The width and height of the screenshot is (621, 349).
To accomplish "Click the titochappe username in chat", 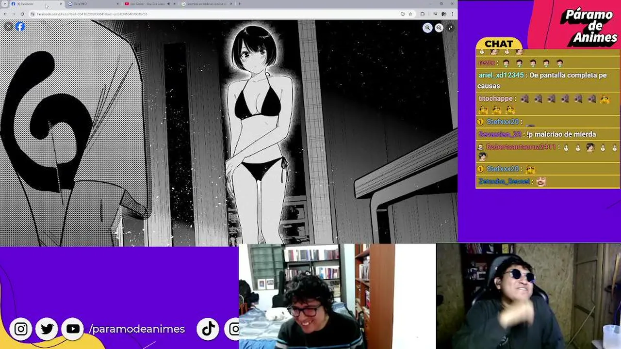I will (495, 99).
